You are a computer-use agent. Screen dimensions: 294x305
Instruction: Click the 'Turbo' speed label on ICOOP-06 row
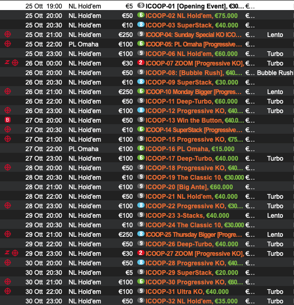[275, 54]
